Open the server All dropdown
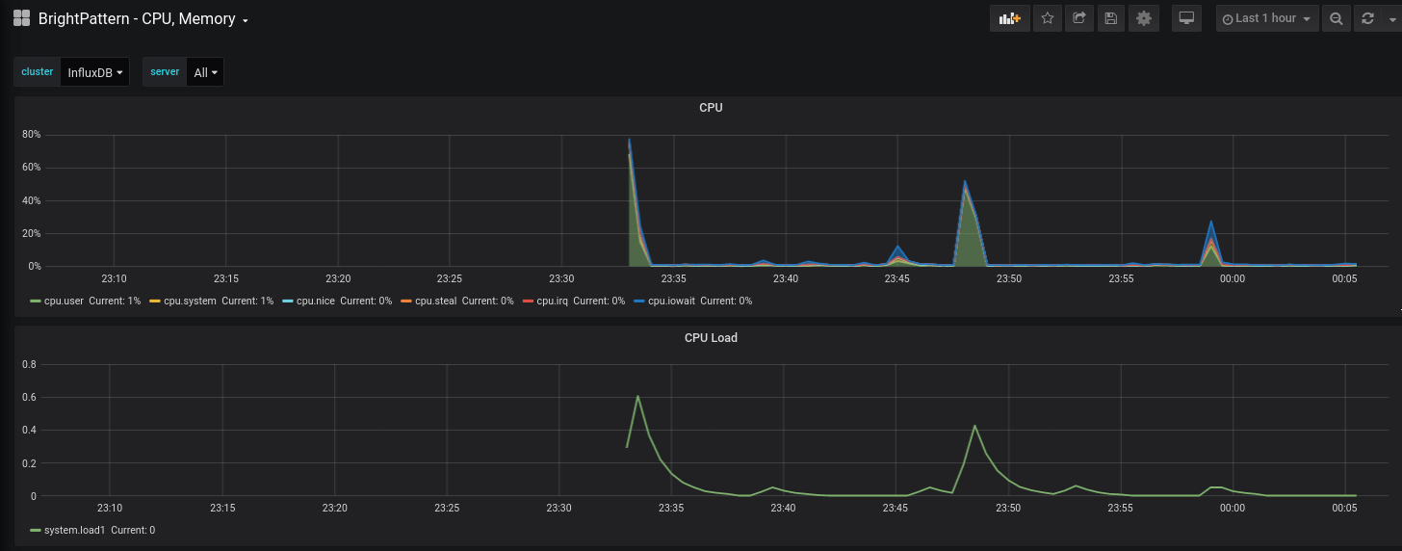This screenshot has height=551, width=1402. tap(205, 72)
